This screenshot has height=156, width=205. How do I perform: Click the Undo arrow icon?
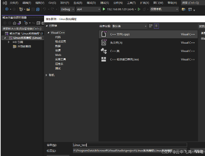(x=44, y=9)
